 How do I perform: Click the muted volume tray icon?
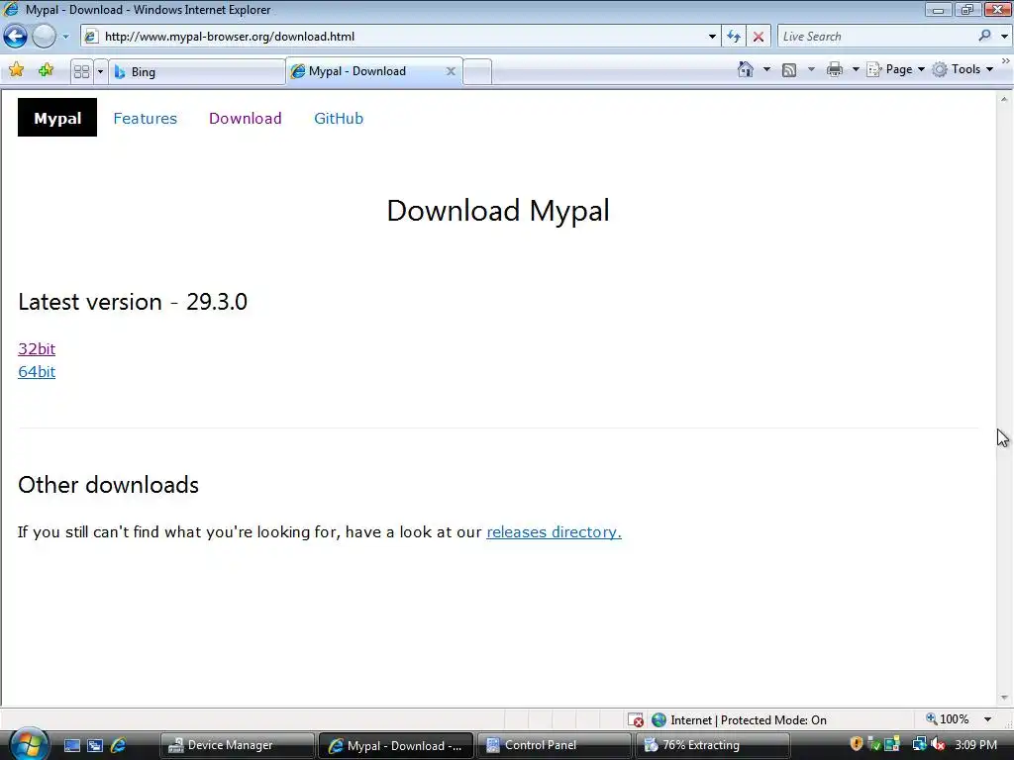coord(938,744)
